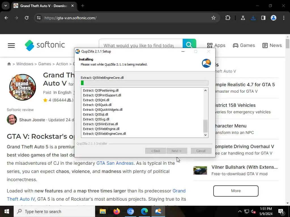
Task: Show hidden tray icons chevron
Action: tap(240, 211)
